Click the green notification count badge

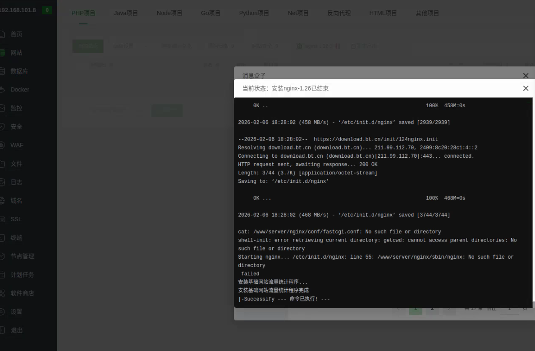click(47, 10)
